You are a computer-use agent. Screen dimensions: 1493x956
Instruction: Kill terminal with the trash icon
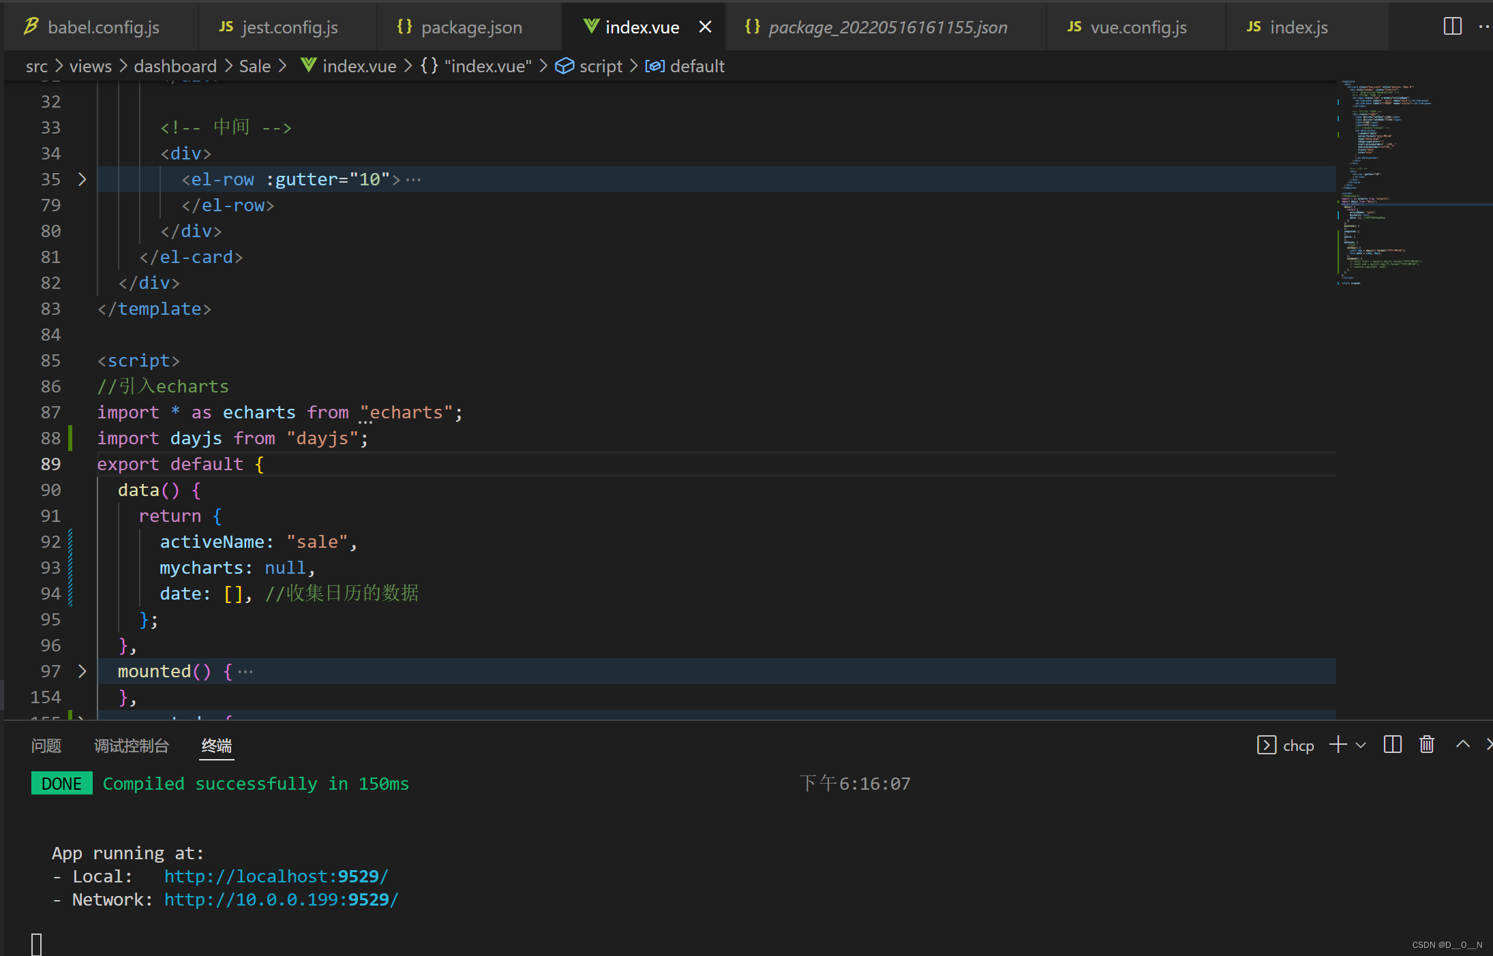point(1427,745)
